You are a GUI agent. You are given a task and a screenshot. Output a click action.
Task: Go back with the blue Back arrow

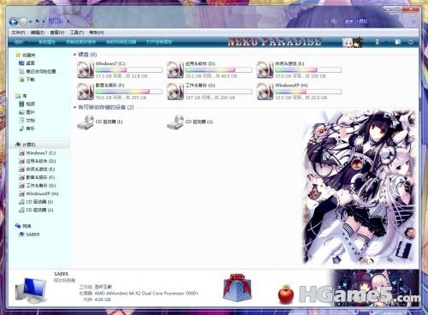pyautogui.click(x=14, y=21)
